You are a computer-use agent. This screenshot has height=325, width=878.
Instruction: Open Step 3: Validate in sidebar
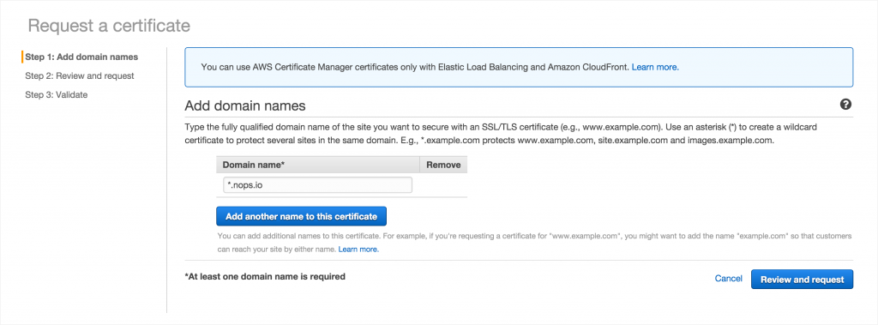(57, 94)
